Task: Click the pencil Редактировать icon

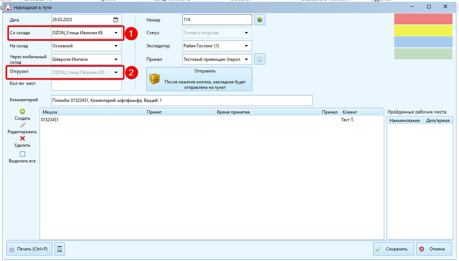Action: pos(23,125)
